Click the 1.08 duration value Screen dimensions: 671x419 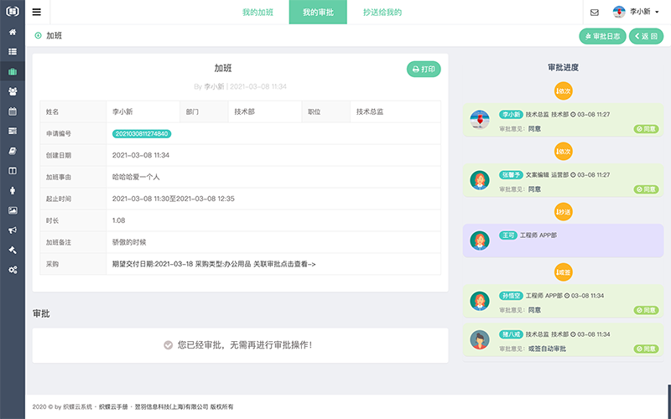118,220
